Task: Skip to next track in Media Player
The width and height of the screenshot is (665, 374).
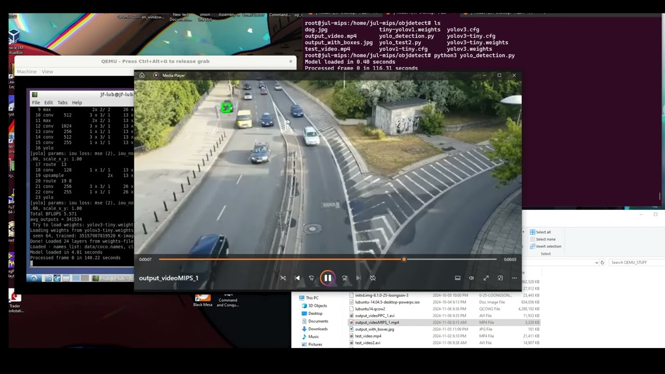Action: (x=358, y=278)
